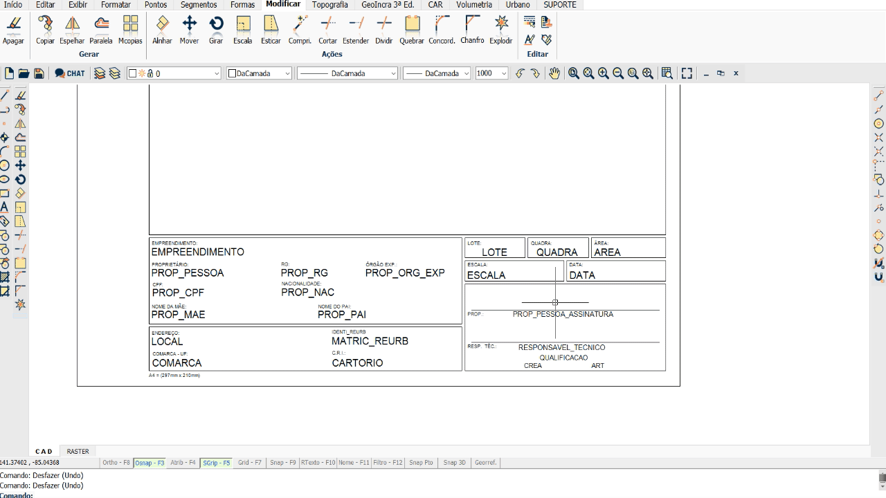This screenshot has width=886, height=498.
Task: Select the Apagar (erase) tool
Action: (13, 30)
